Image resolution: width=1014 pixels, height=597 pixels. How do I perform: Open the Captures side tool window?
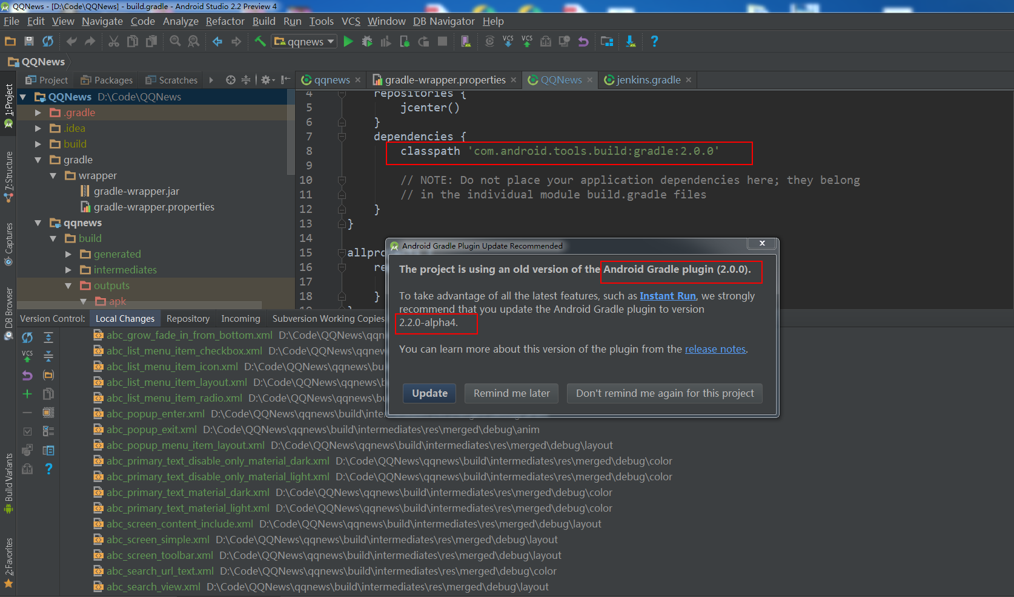[x=8, y=244]
